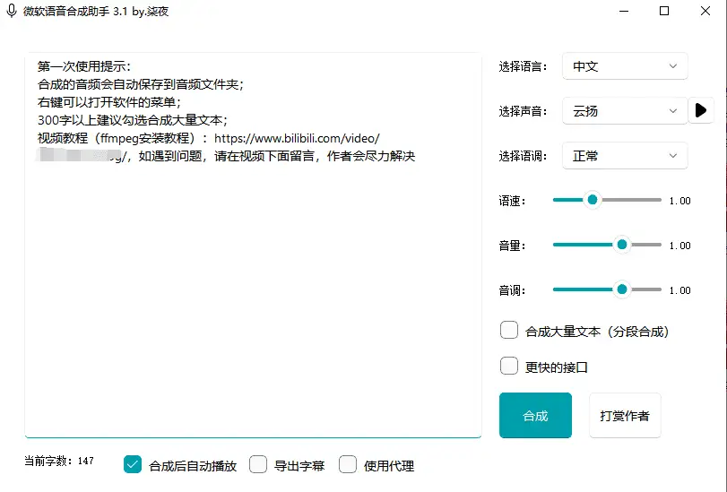
Task: Click the 打赏作者 button
Action: pyautogui.click(x=625, y=416)
